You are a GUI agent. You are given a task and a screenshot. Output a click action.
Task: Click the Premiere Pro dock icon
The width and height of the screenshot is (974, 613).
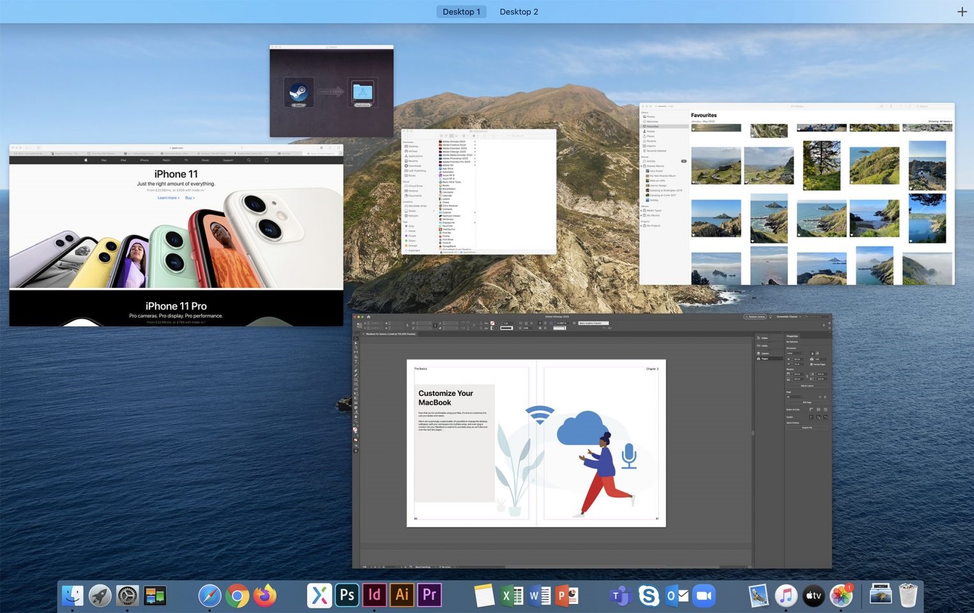pyautogui.click(x=429, y=596)
